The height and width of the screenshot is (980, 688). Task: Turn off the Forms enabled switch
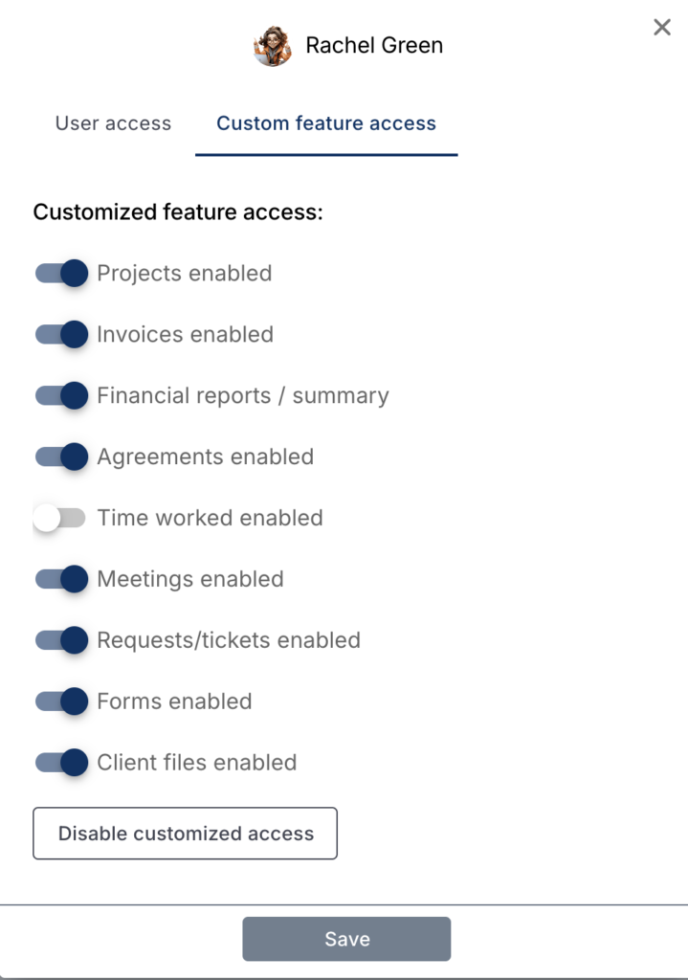coord(61,702)
